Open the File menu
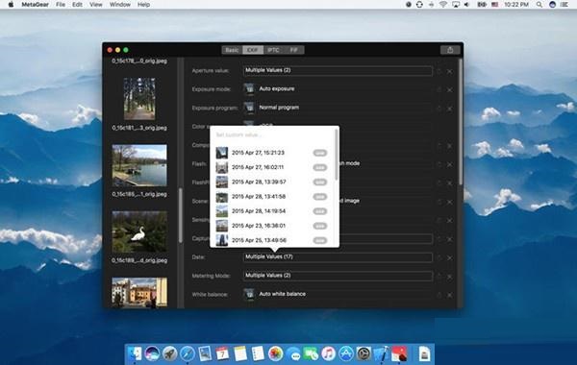Screen dimensions: 577x365 (61, 5)
